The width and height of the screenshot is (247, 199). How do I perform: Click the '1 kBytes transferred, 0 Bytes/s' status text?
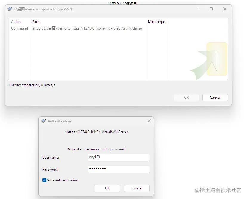coord(32,85)
